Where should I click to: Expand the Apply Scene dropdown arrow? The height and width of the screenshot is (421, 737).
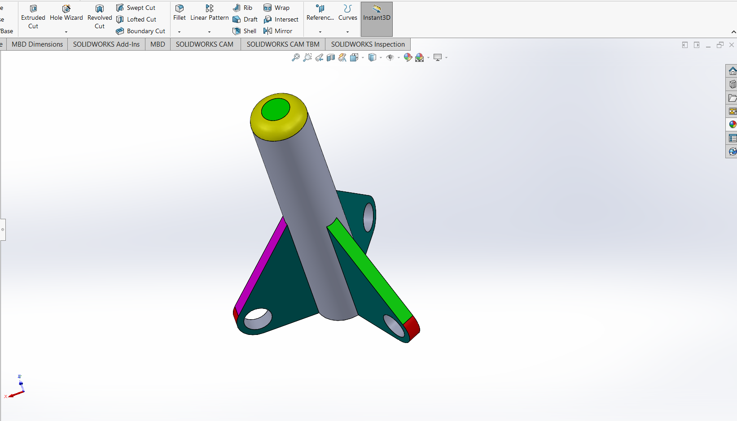(x=428, y=58)
